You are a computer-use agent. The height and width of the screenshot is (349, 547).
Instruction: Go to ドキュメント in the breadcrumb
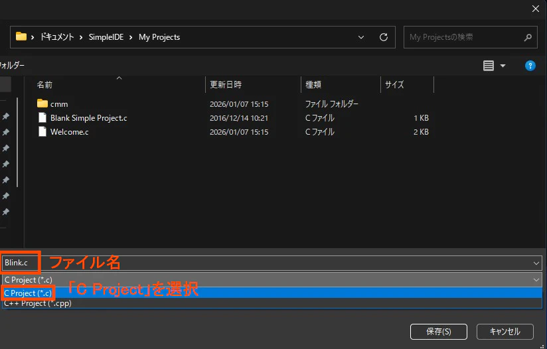click(x=57, y=37)
